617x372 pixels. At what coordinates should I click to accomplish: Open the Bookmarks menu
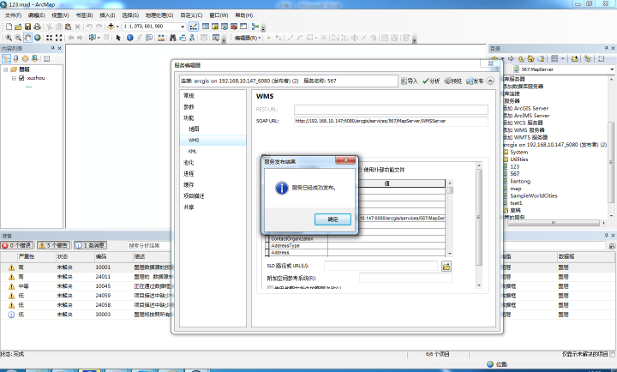[x=84, y=15]
